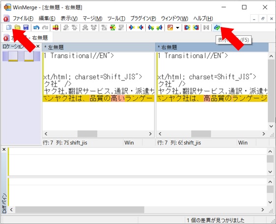Expand the options dropdown arrow
276x224 pixels.
(x=178, y=28)
